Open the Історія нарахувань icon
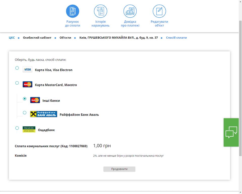 pyautogui.click(x=101, y=11)
